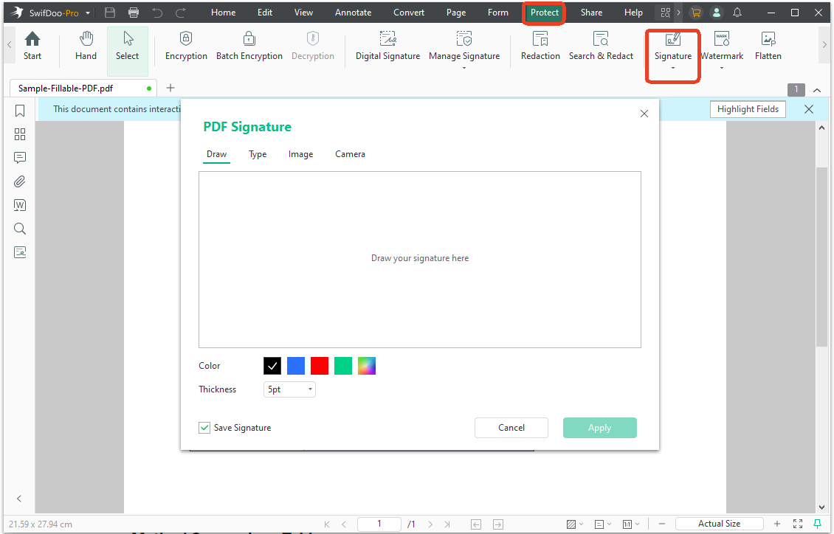
Task: Add a new tab with plus
Action: point(170,89)
